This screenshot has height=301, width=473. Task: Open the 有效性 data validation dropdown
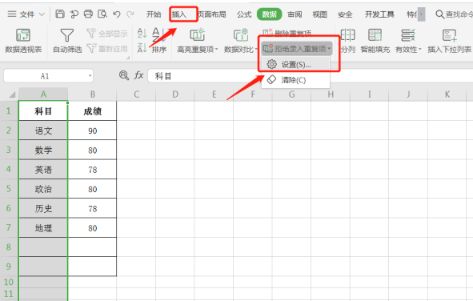[408, 41]
